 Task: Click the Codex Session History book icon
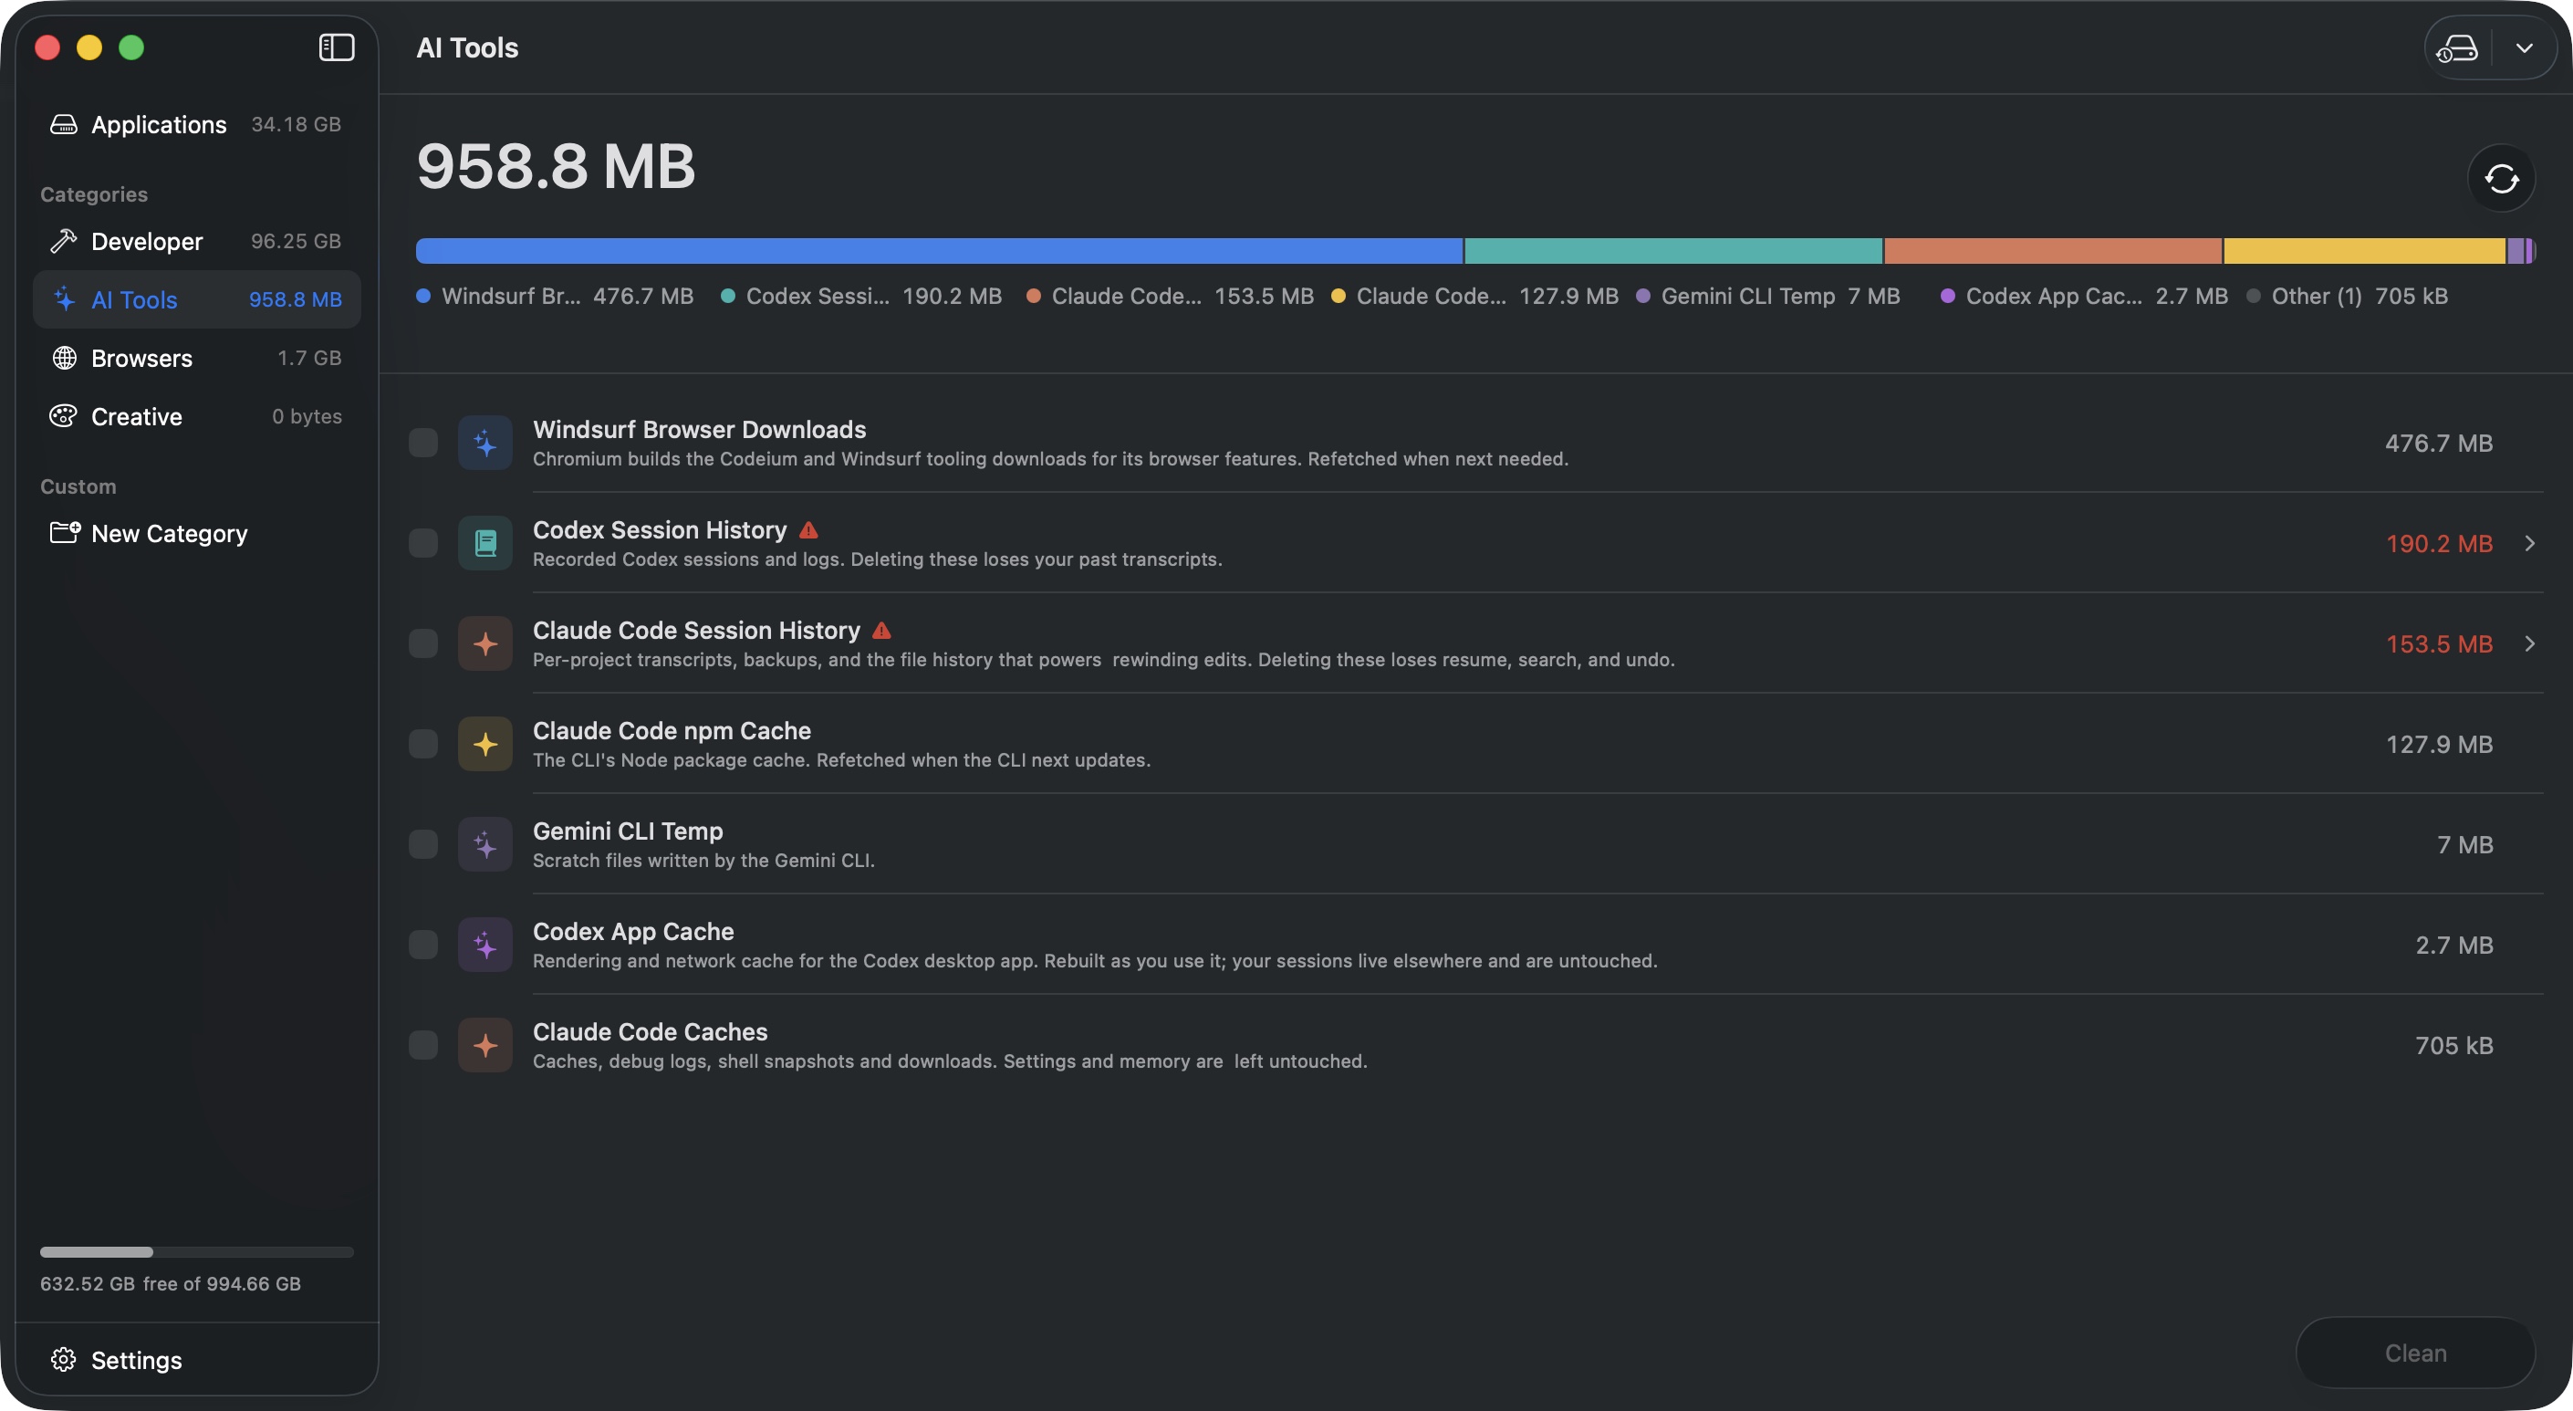pyautogui.click(x=485, y=543)
